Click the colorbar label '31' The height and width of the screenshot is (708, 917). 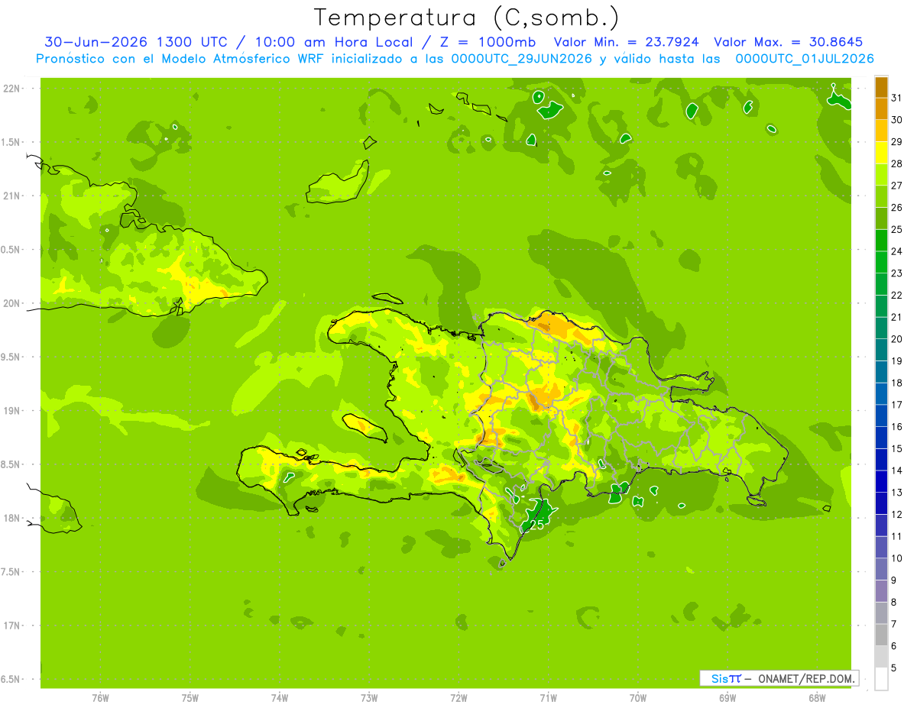pos(897,97)
